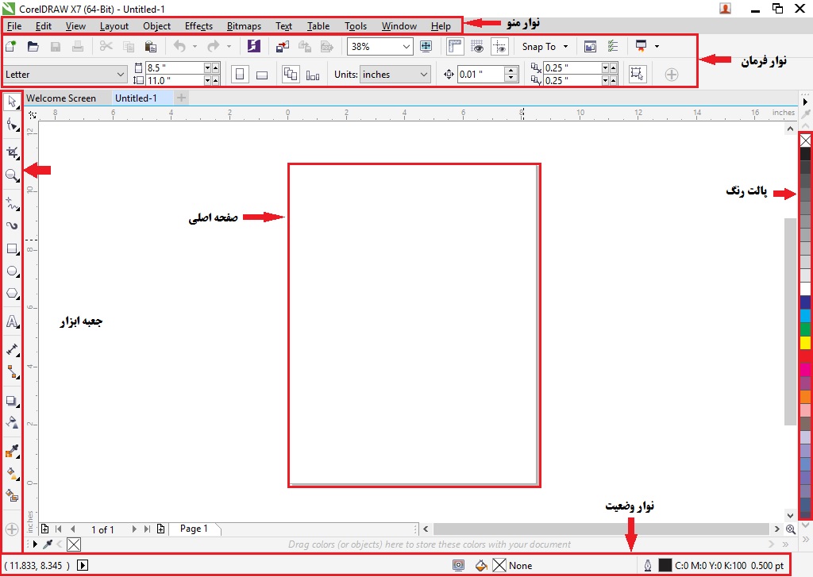Viewport: 813px width, 577px height.
Task: Select the Crop tool
Action: click(x=12, y=152)
